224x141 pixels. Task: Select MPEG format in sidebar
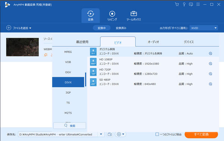[x=68, y=52]
